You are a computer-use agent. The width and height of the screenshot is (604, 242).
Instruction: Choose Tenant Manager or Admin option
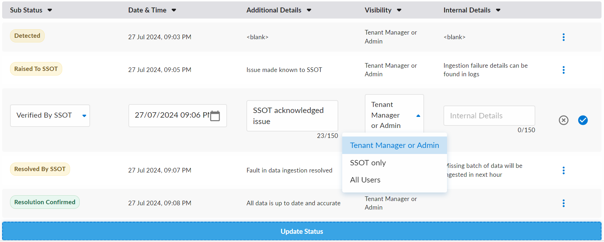(x=394, y=145)
